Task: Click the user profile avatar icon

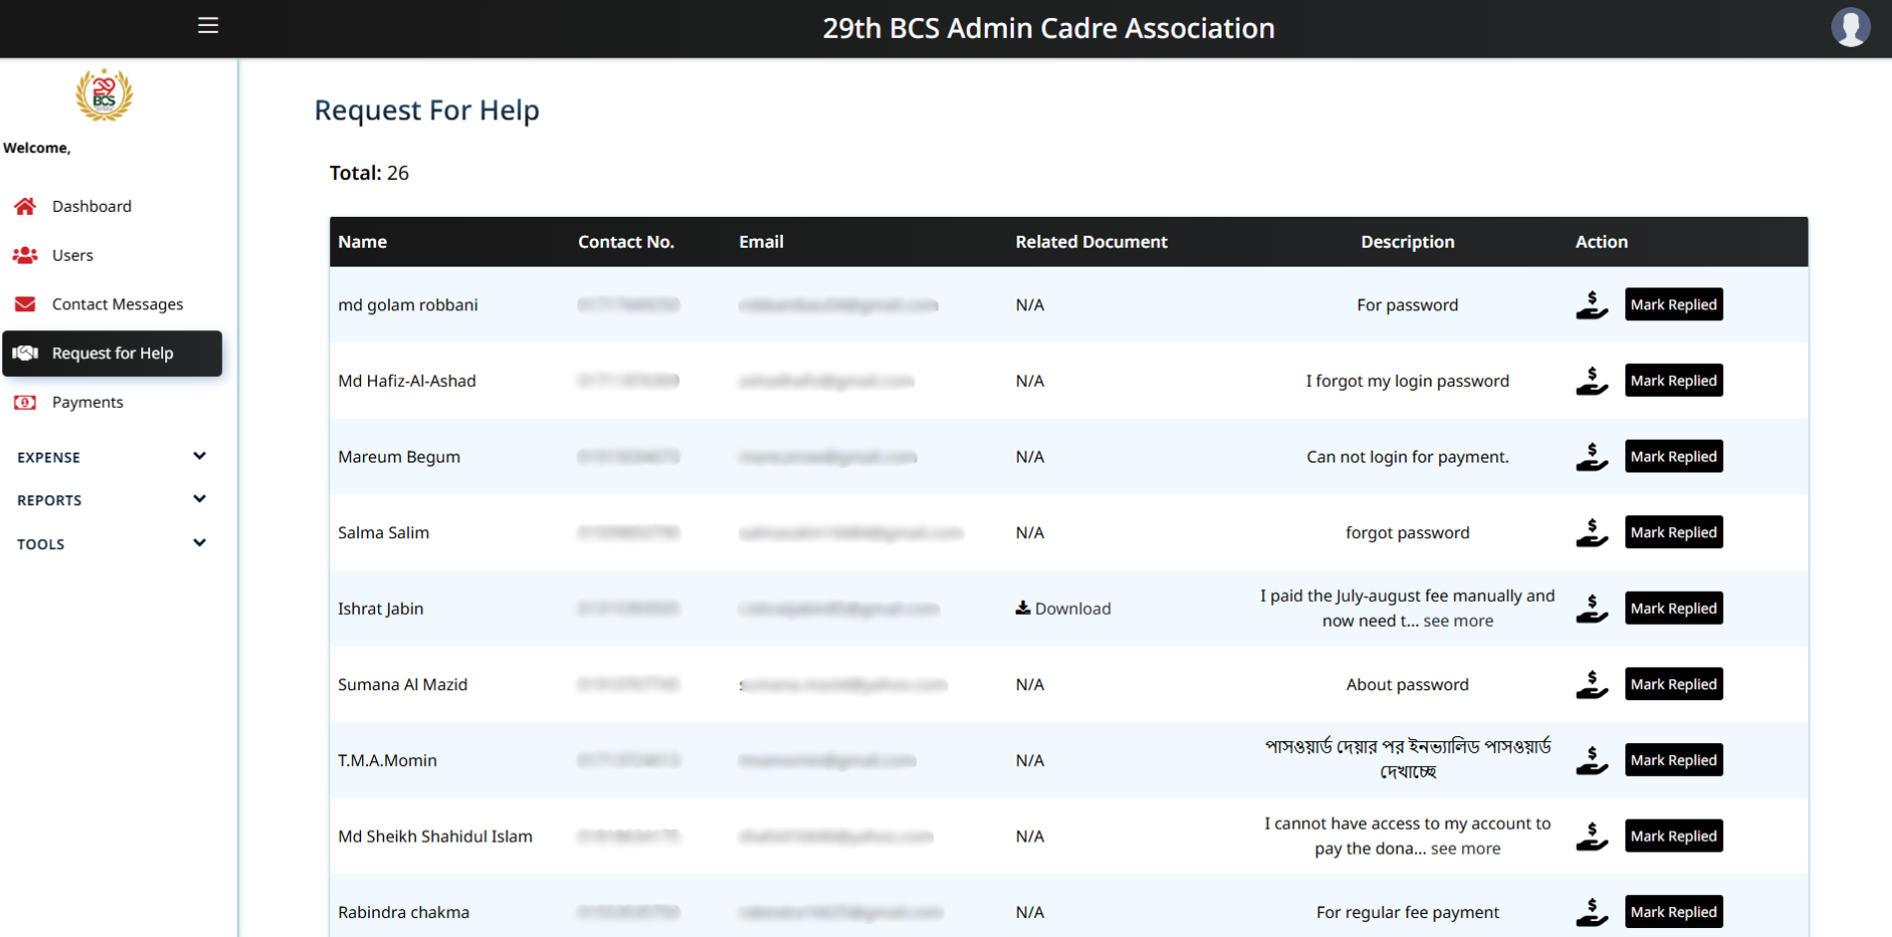Action: pyautogui.click(x=1850, y=28)
